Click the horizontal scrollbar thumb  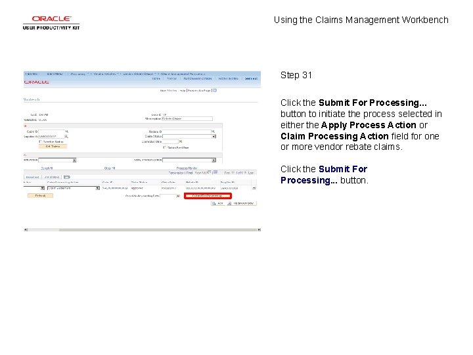coord(158,229)
